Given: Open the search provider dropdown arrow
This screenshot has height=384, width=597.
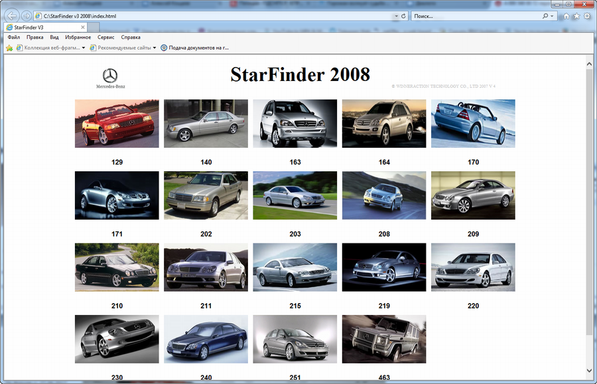Looking at the screenshot, I should coord(552,16).
